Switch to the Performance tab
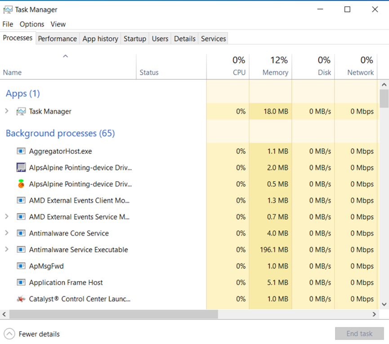389x344 pixels. point(57,39)
